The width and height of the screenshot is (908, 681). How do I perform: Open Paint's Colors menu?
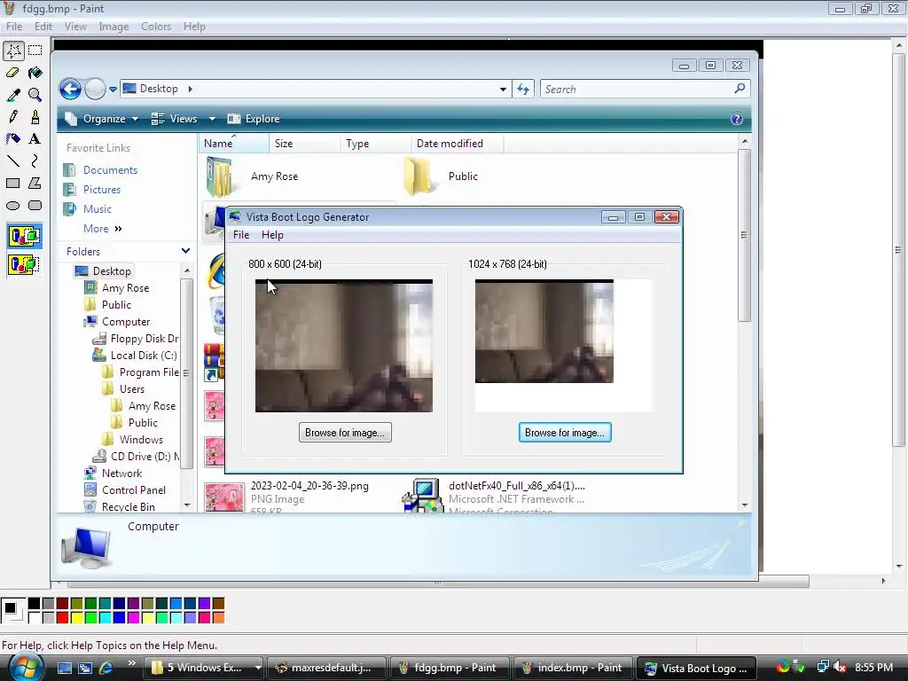(x=156, y=27)
